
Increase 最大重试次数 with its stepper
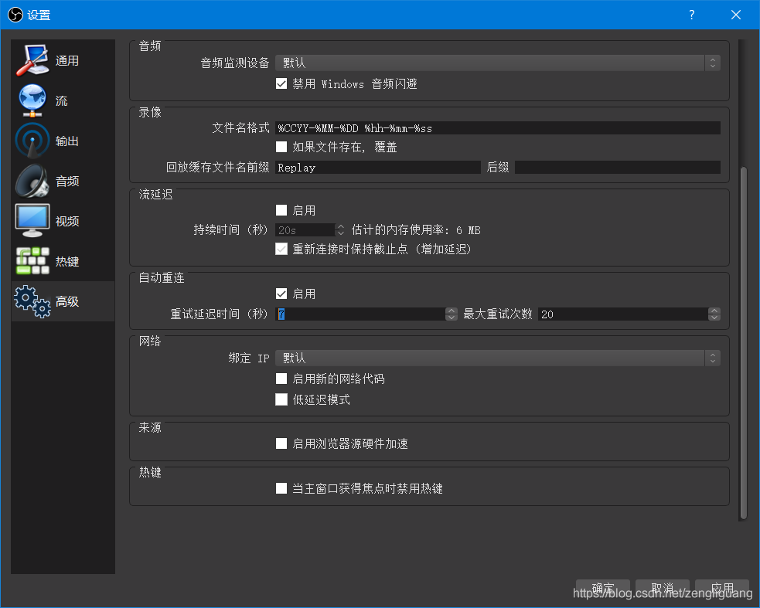click(x=714, y=311)
